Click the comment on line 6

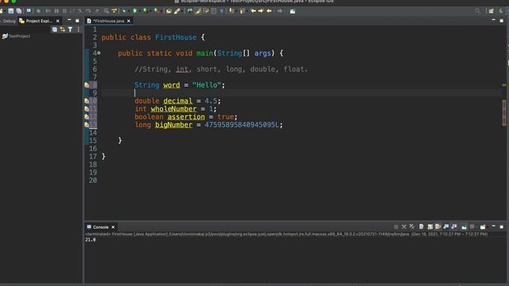tap(221, 69)
